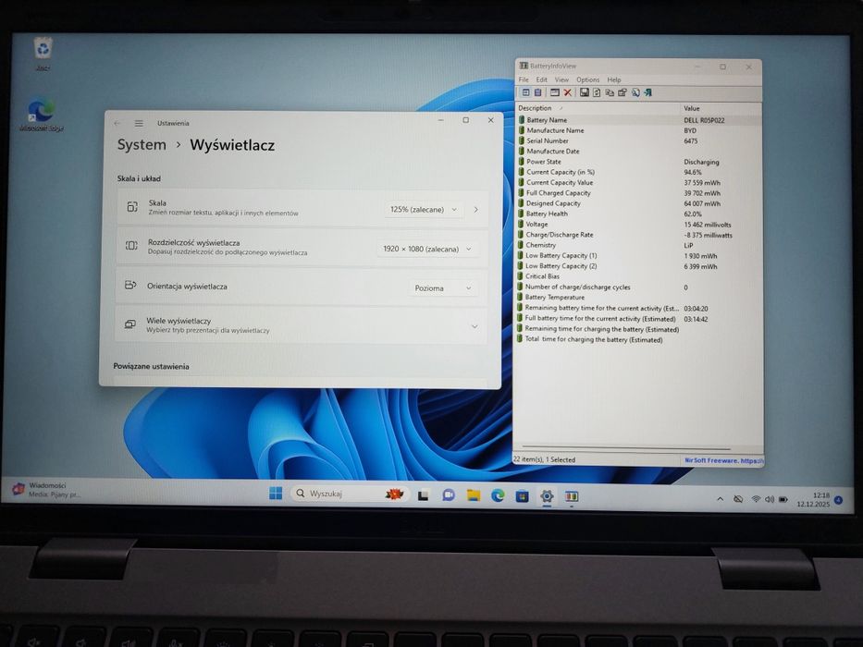Viewport: 863px width, 647px height.
Task: Show hidden system tray icons
Action: pos(720,499)
